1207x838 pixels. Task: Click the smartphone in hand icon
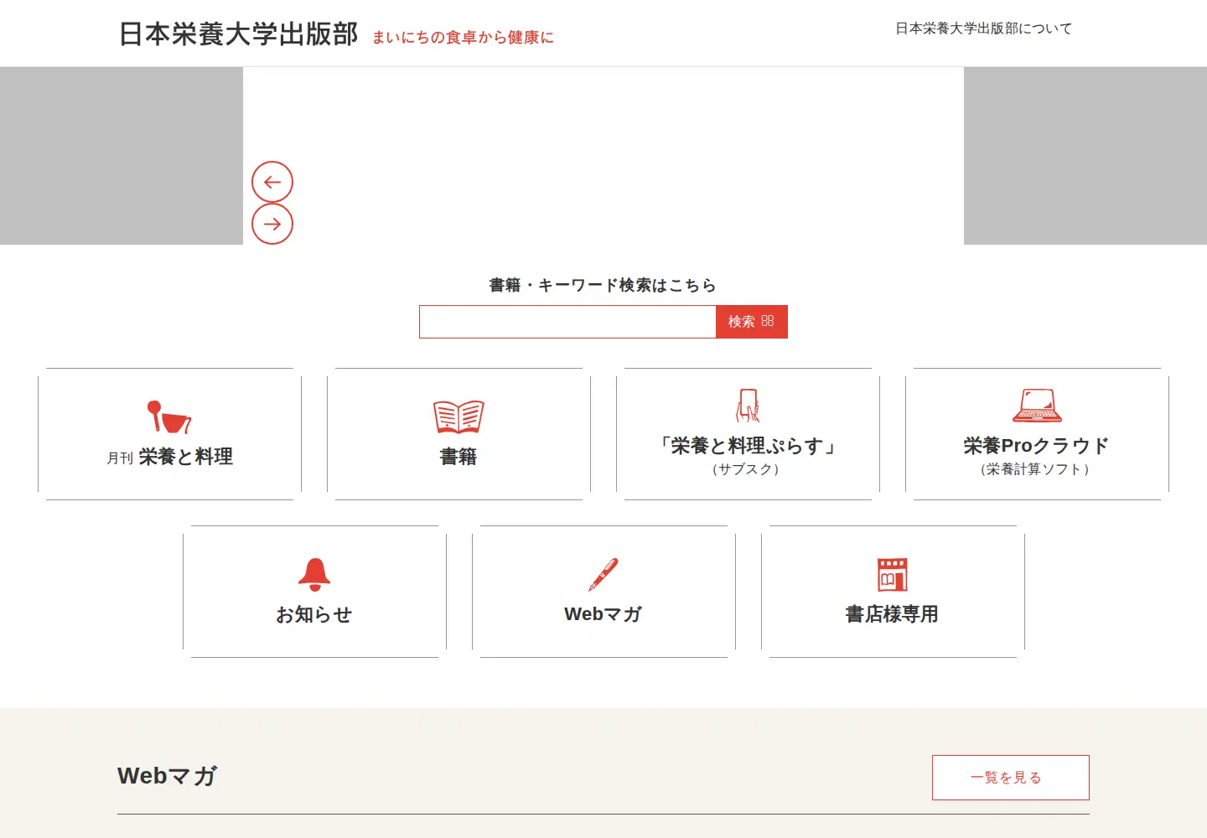(x=748, y=406)
